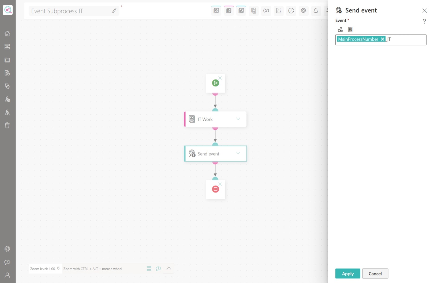Open the scatter chart toolbar icon

(x=279, y=11)
